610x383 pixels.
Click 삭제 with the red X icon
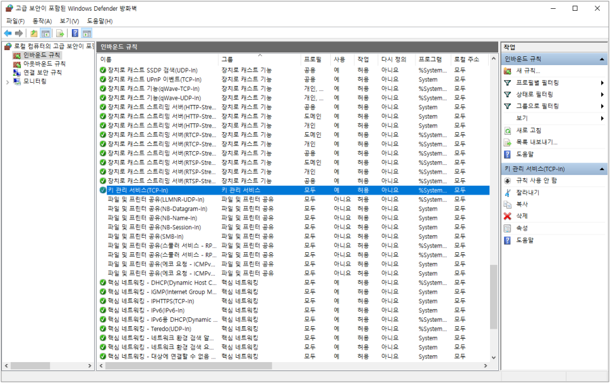click(x=522, y=216)
